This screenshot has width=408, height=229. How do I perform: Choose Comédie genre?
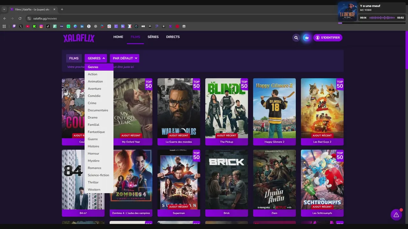pyautogui.click(x=99, y=96)
